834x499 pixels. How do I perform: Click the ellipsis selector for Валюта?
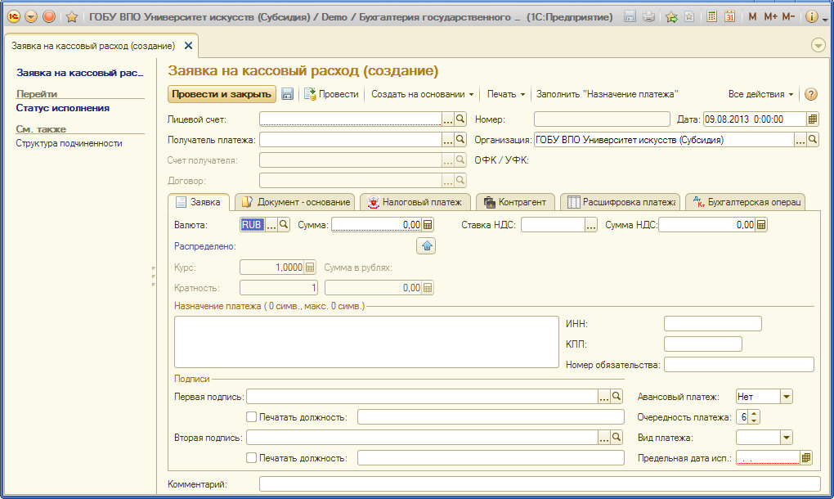[271, 224]
